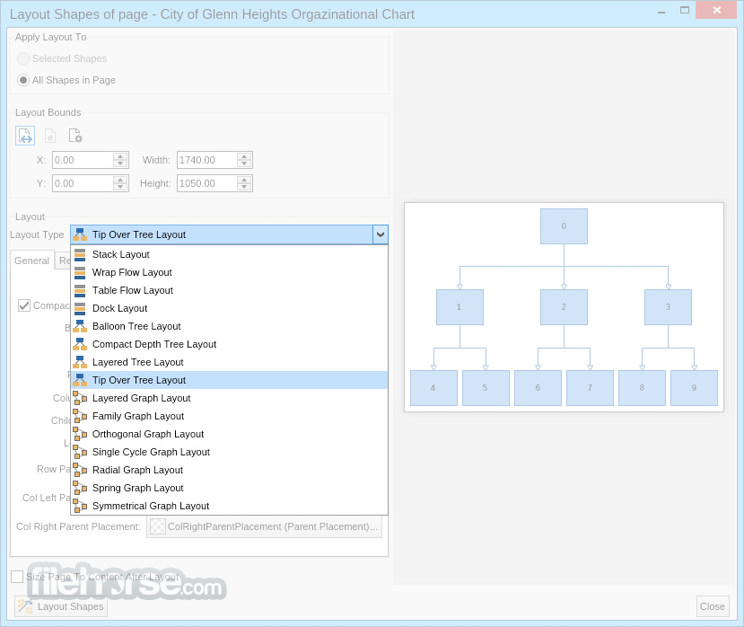This screenshot has height=627, width=744.
Task: Click the page-number layout bounds icon
Action: [50, 136]
